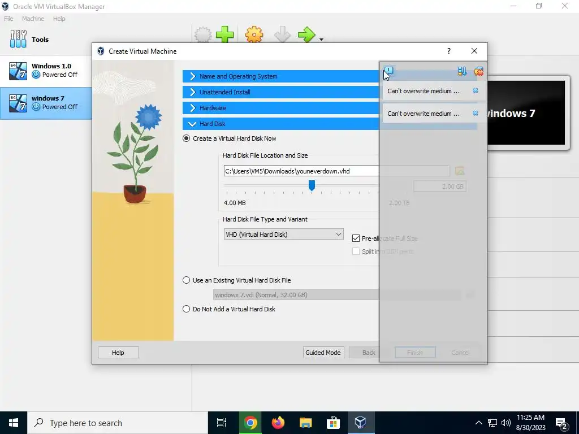This screenshot has width=579, height=434.
Task: Open the second 'Can't overwrite medium' message
Action: pos(424,114)
